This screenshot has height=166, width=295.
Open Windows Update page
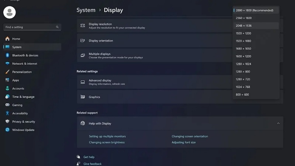click(x=32, y=130)
